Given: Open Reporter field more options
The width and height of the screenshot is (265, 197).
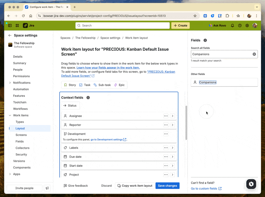Looking at the screenshot, I should [x=166, y=125].
